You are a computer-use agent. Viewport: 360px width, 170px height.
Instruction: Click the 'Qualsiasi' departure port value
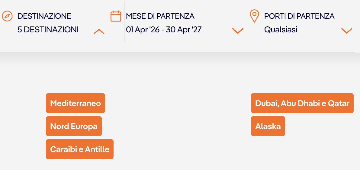[x=281, y=30]
